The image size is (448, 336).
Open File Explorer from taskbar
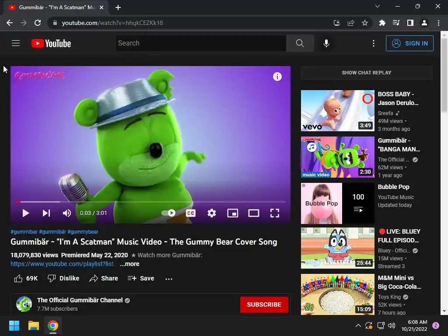(33, 325)
